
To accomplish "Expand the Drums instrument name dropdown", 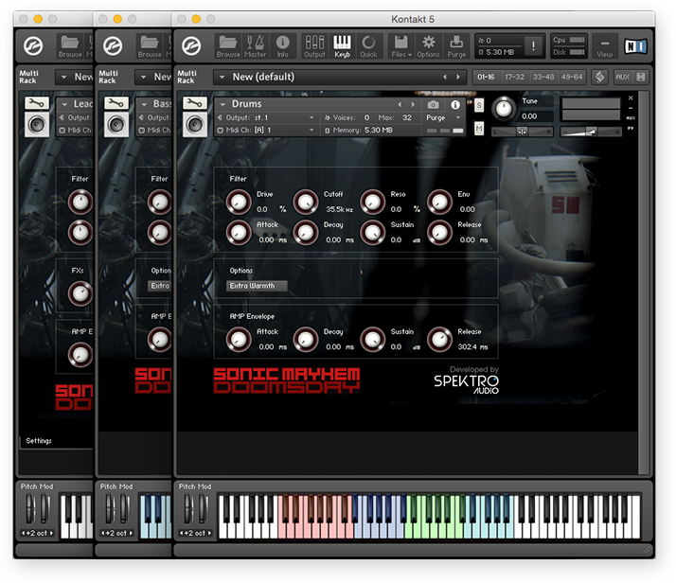I will pos(222,104).
